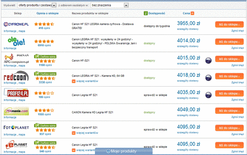Click 'Zgłoś błąd' in the Pixmania row

coord(238,117)
